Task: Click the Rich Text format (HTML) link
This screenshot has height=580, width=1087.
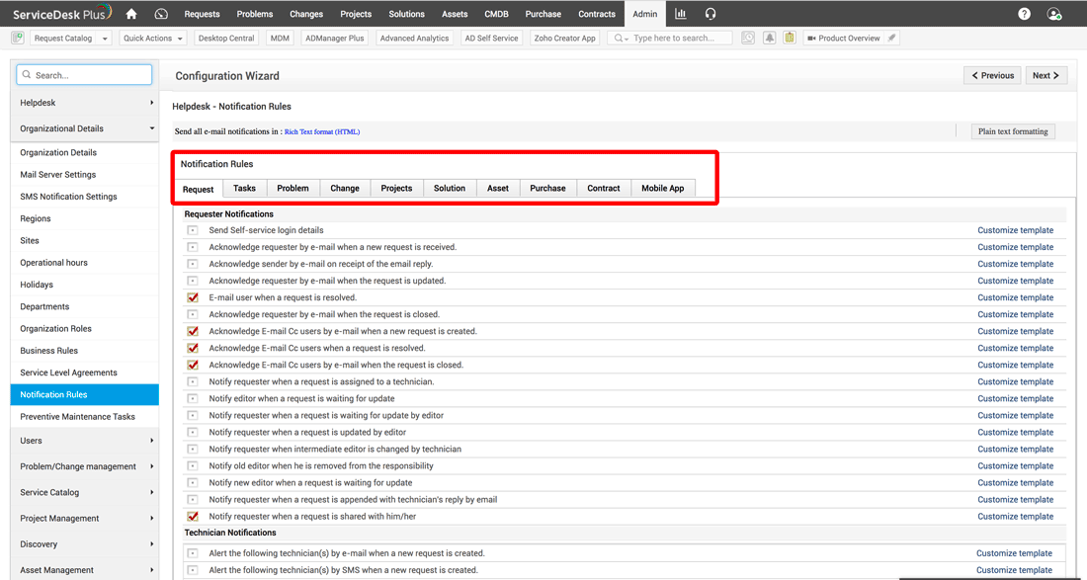Action: 322,131
